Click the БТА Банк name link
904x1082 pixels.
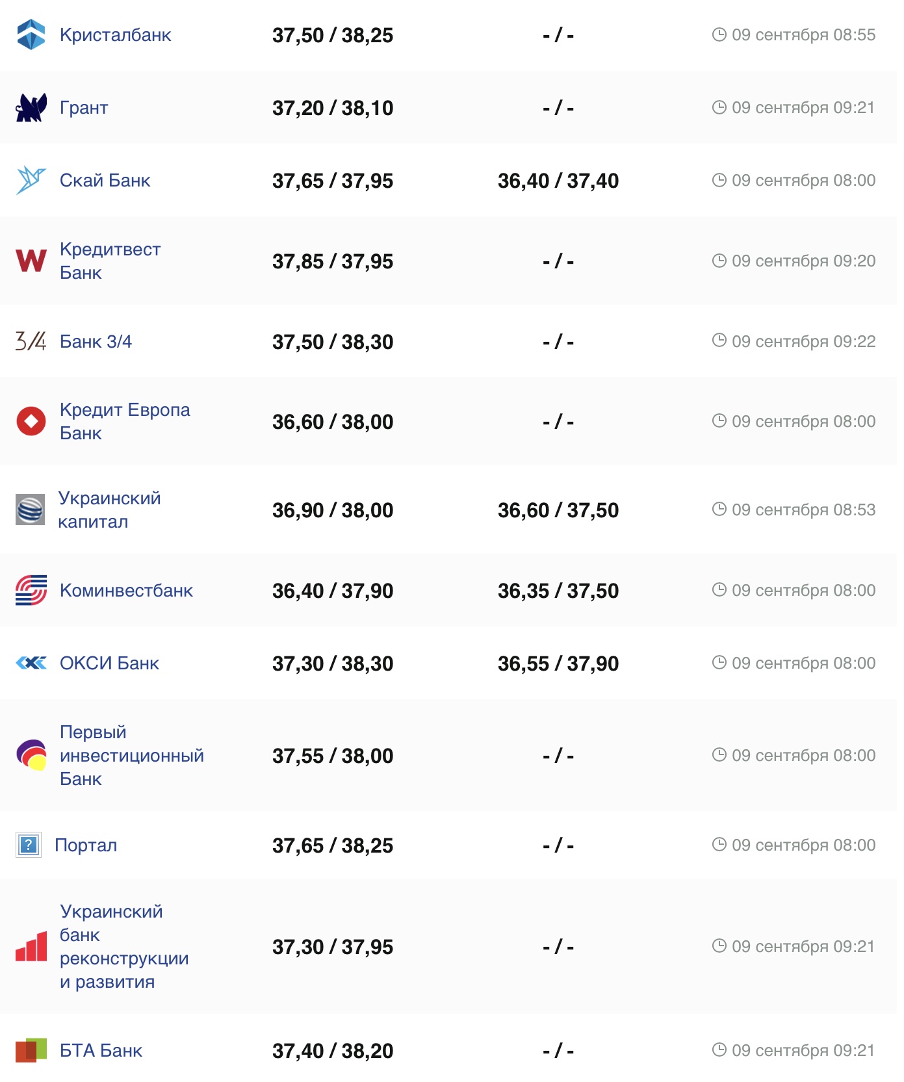point(101,1050)
